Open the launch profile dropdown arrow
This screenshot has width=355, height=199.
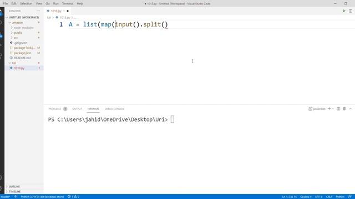pos(333,109)
